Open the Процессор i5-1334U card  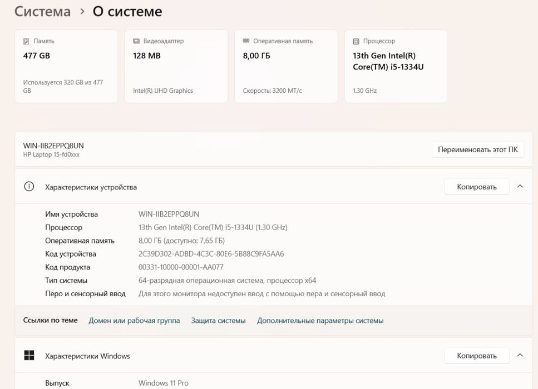[x=396, y=66]
